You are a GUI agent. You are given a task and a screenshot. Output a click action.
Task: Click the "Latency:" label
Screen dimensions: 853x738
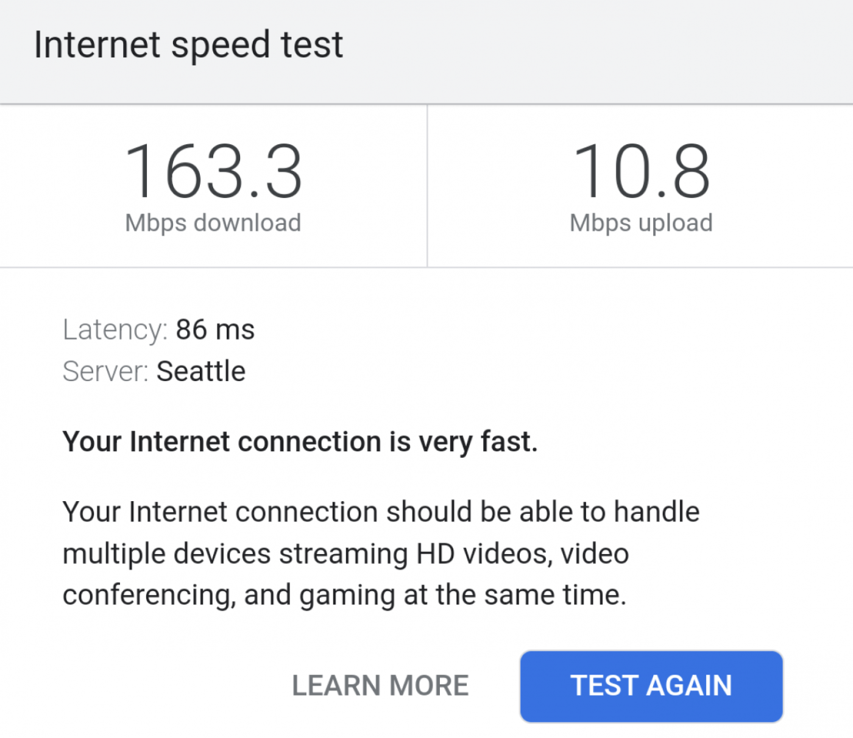(115, 330)
